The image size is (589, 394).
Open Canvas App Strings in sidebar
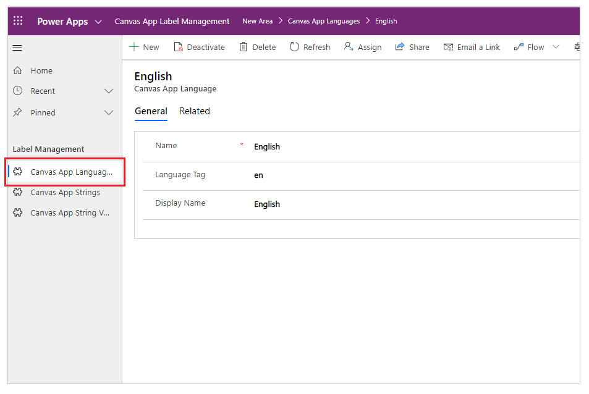(65, 192)
